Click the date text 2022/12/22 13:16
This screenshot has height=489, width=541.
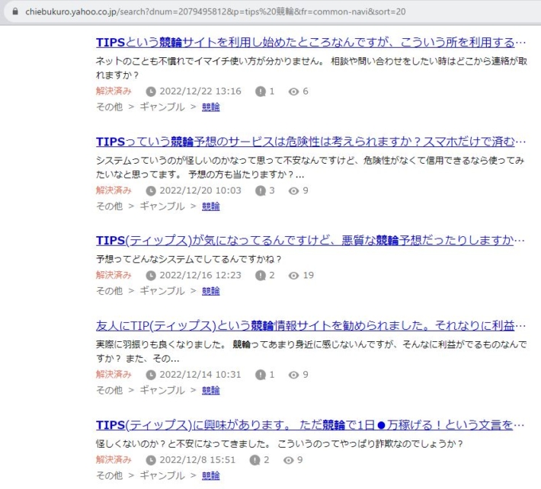click(x=200, y=91)
